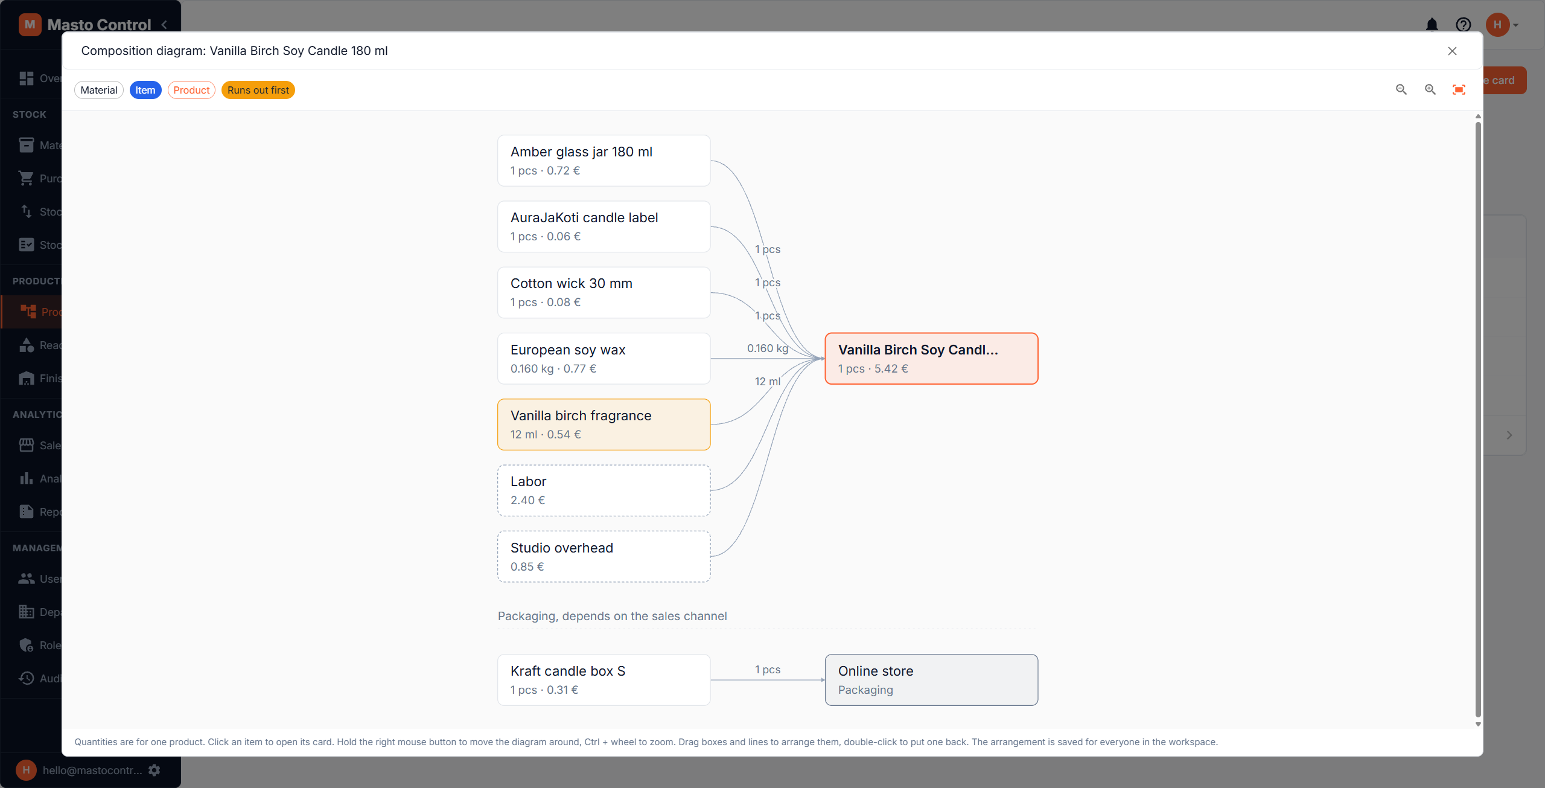Zoom out the composition diagram
The image size is (1545, 788).
1401,90
